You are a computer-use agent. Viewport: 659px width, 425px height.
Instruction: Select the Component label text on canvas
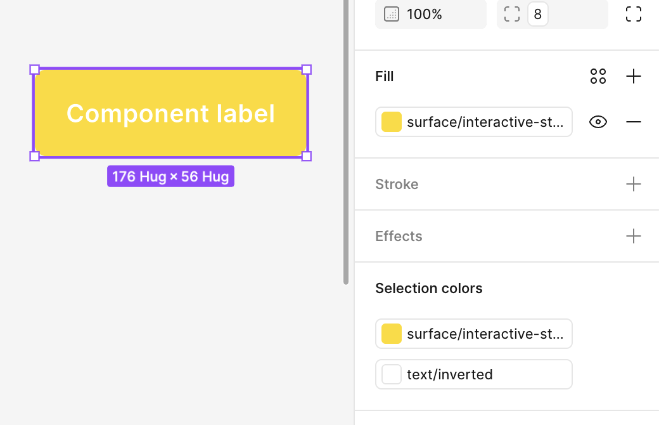[x=170, y=114]
